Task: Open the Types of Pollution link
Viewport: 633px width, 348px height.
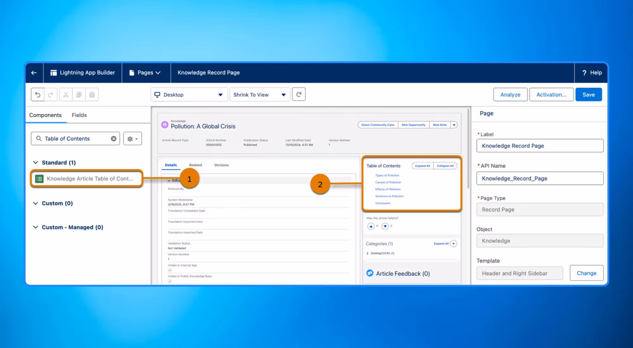Action: 387,175
